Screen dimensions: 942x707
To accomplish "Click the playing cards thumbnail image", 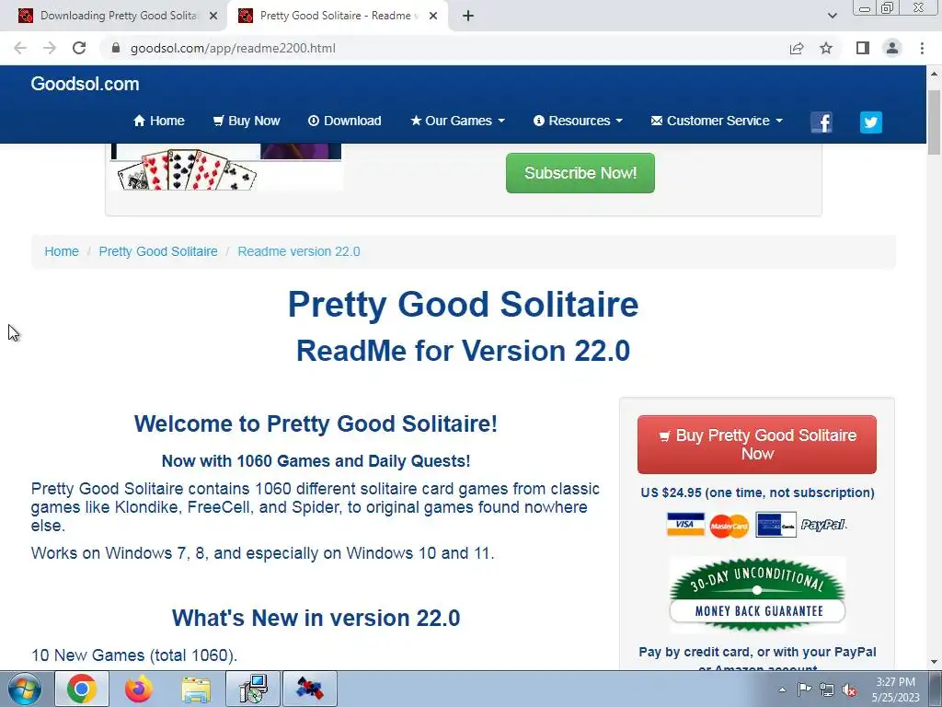I will [x=227, y=168].
